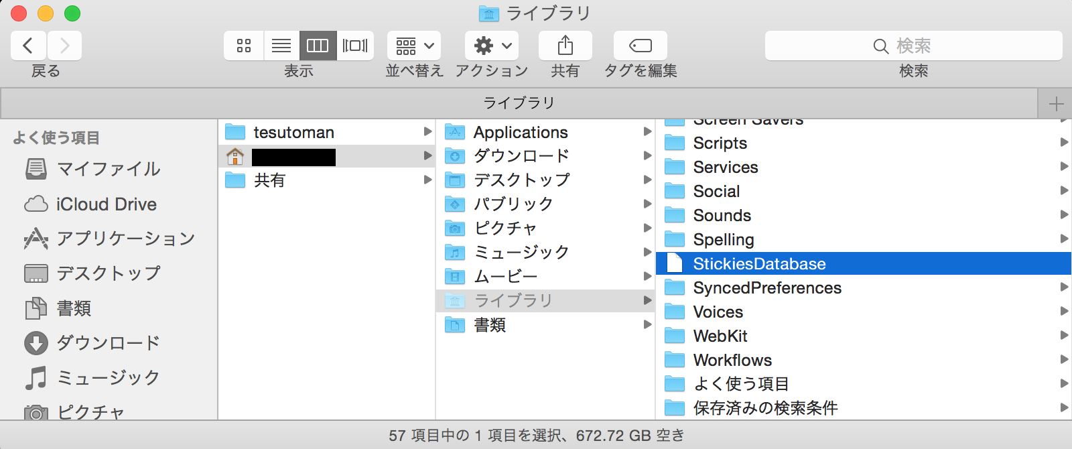Viewport: 1072px width, 449px height.
Task: Switch to list view mode
Action: pos(281,46)
